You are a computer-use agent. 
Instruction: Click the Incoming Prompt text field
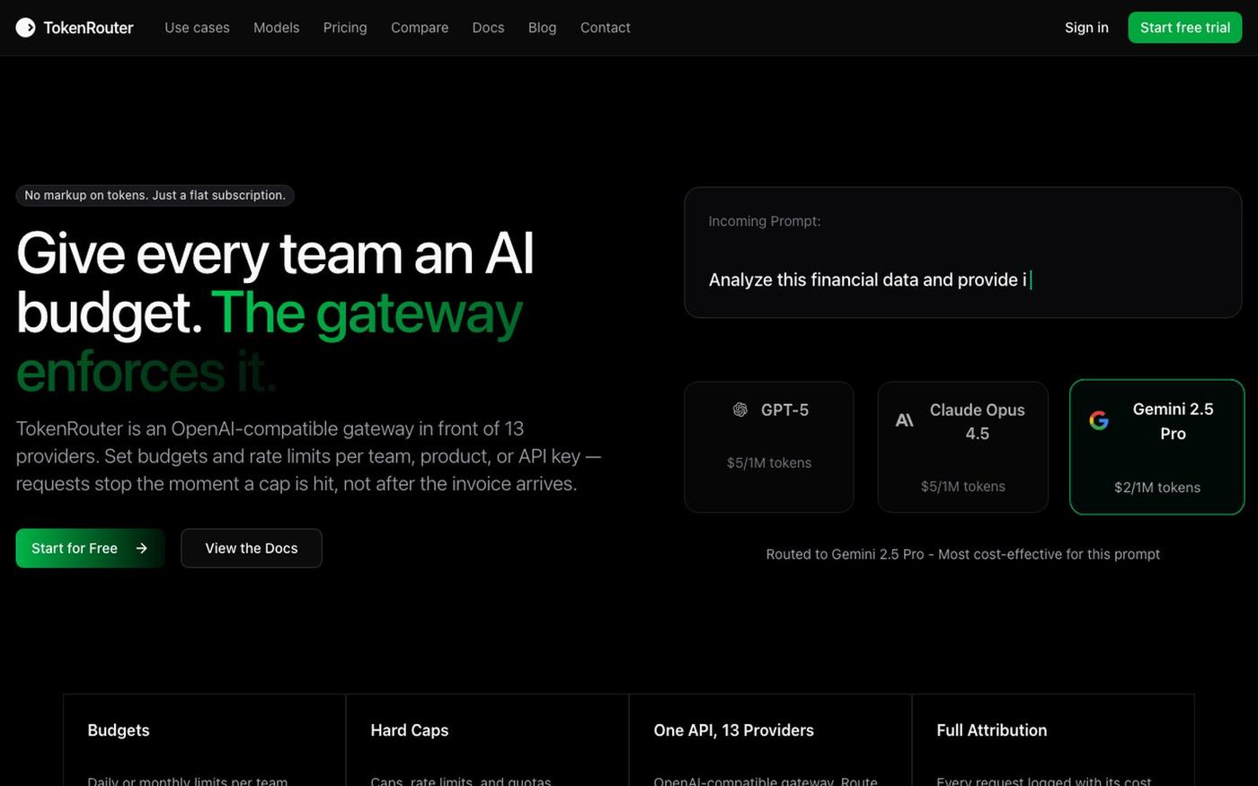(962, 252)
